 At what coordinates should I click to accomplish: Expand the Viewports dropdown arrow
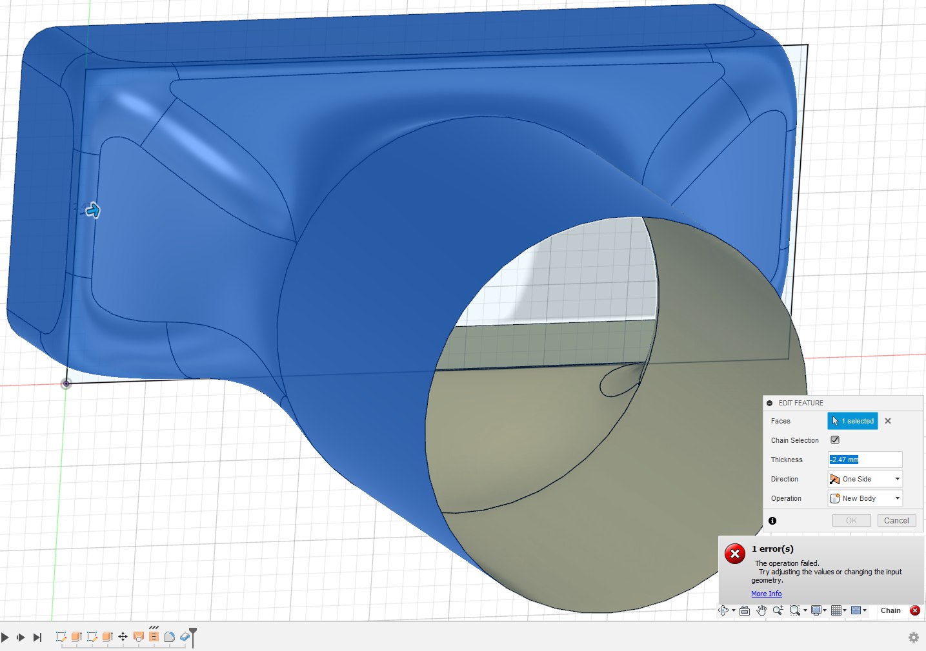tap(865, 610)
